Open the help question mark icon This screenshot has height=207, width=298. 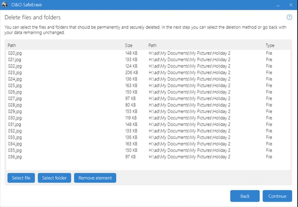click(289, 17)
